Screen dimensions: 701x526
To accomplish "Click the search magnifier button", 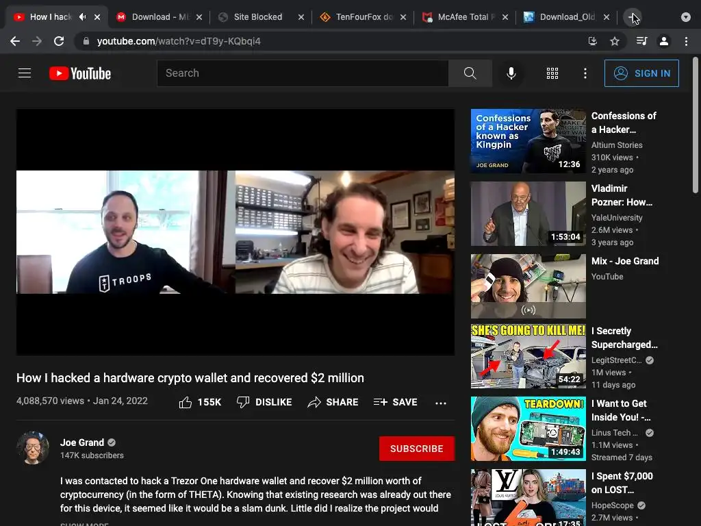I will tap(470, 73).
